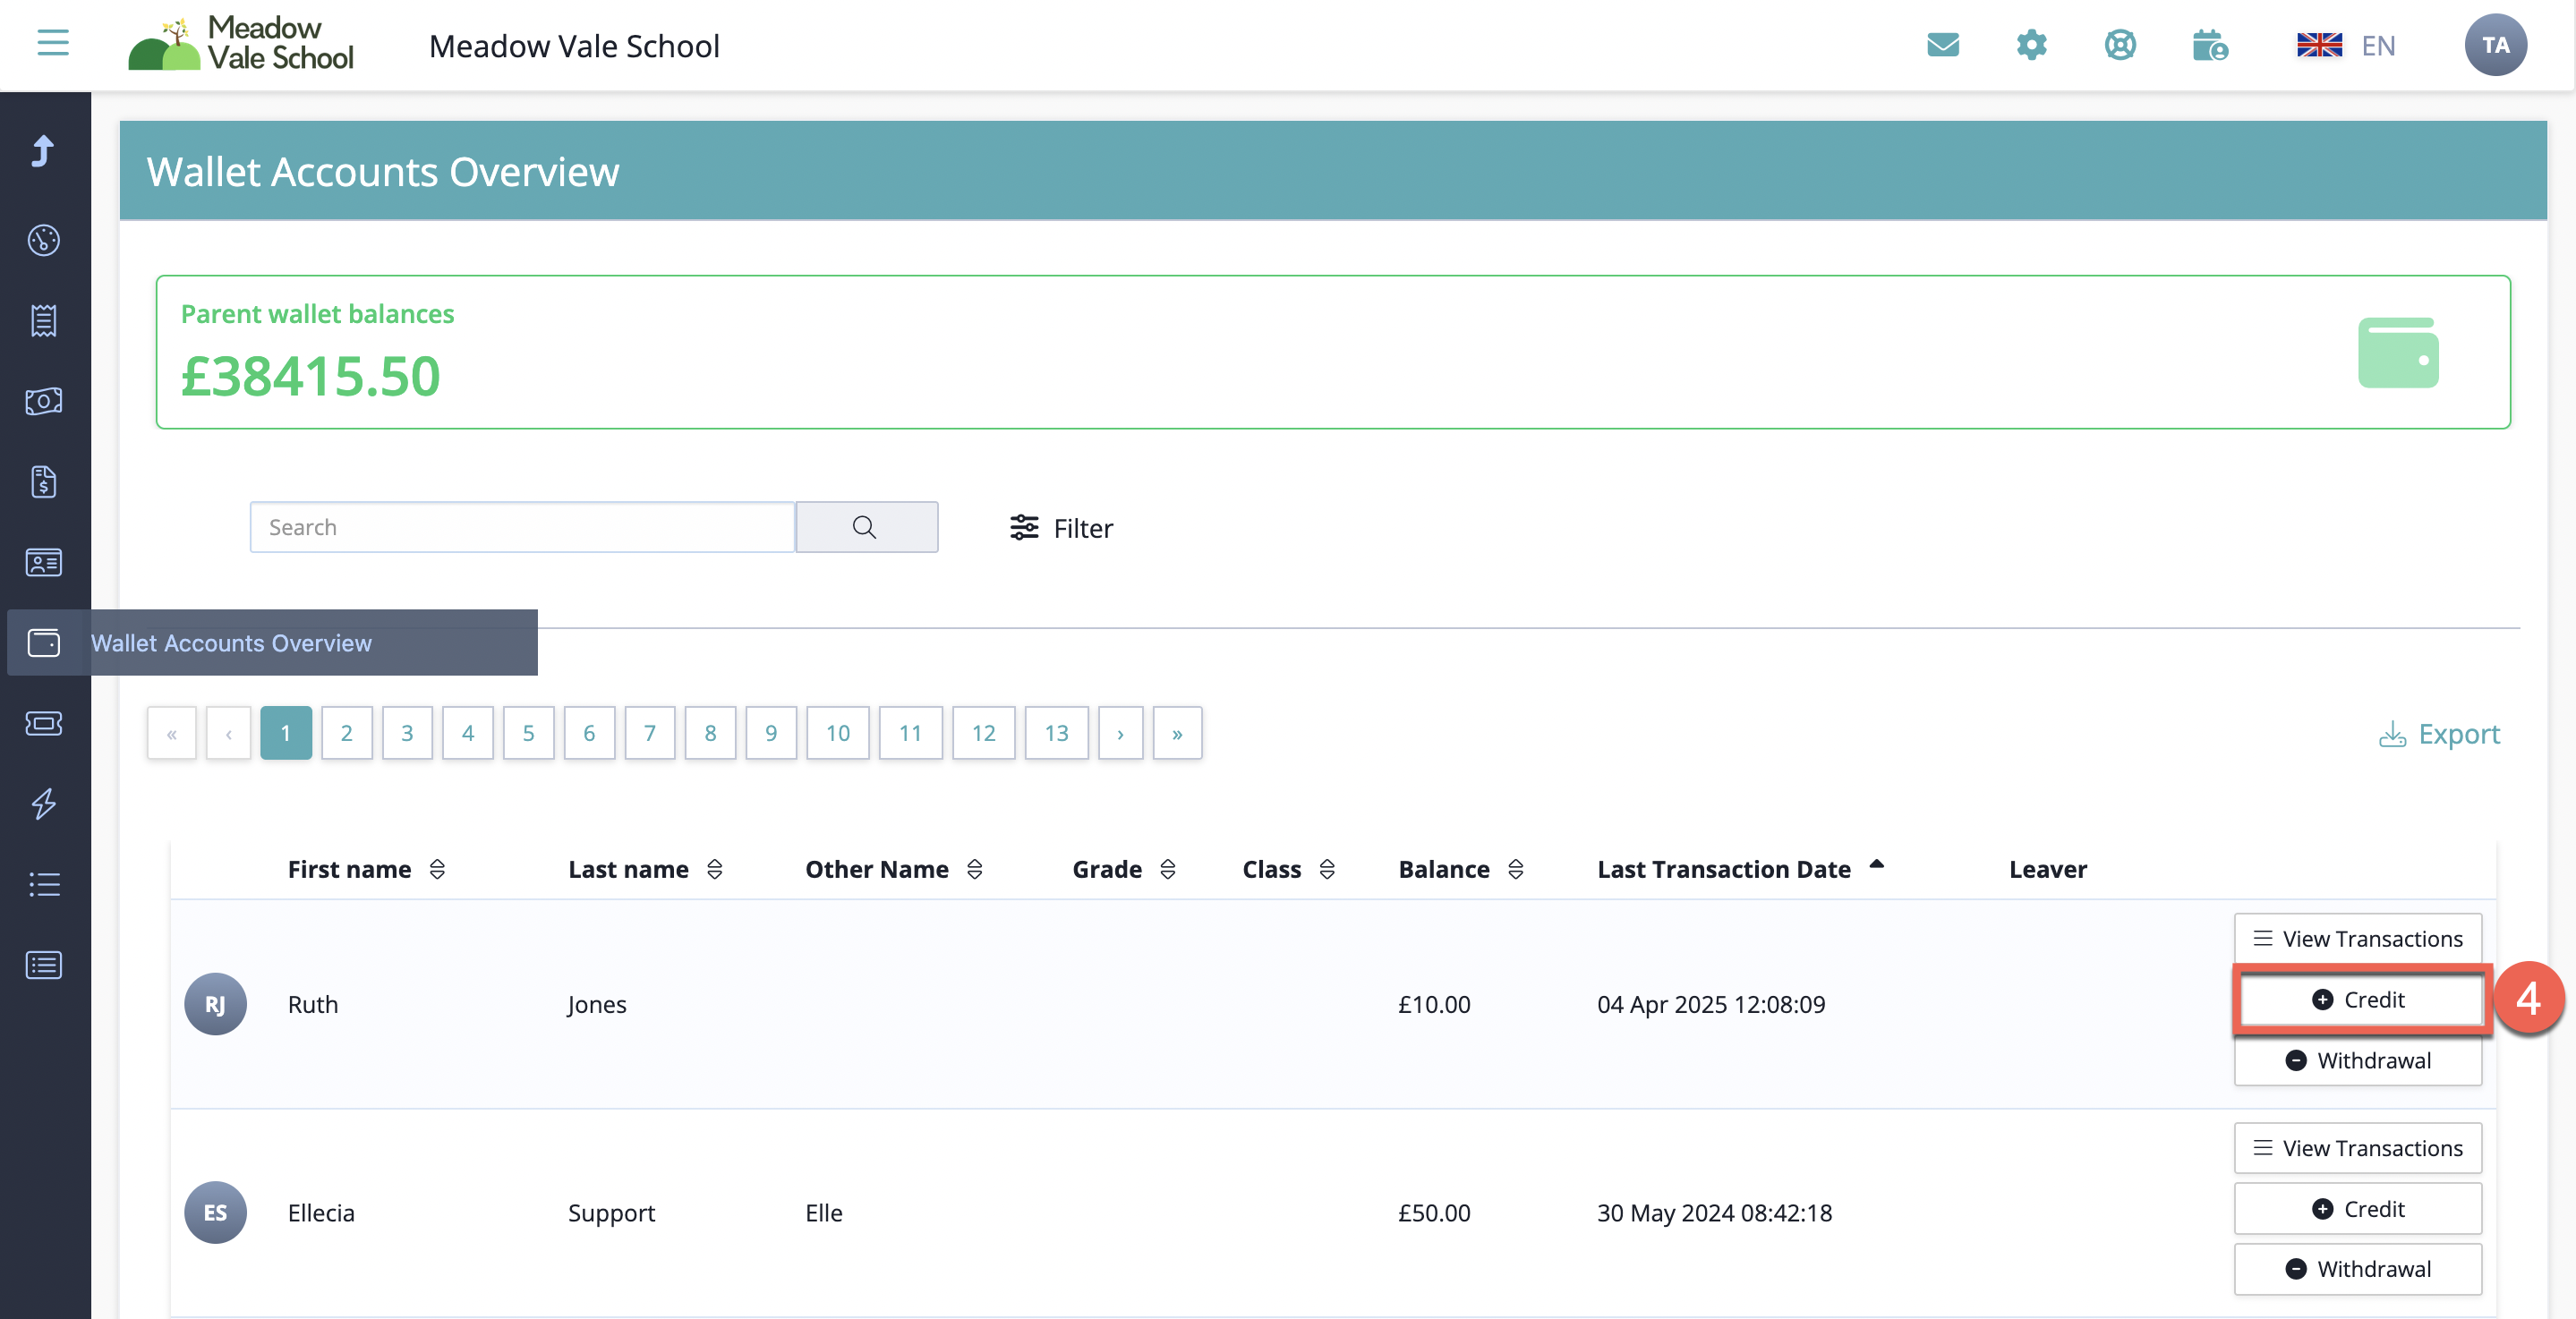Viewport: 2576px width, 1319px height.
Task: Click the sidebar back arrow icon
Action: tap(43, 151)
